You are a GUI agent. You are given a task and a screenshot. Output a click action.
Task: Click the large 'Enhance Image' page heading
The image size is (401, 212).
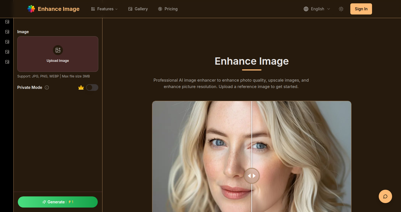[252, 61]
